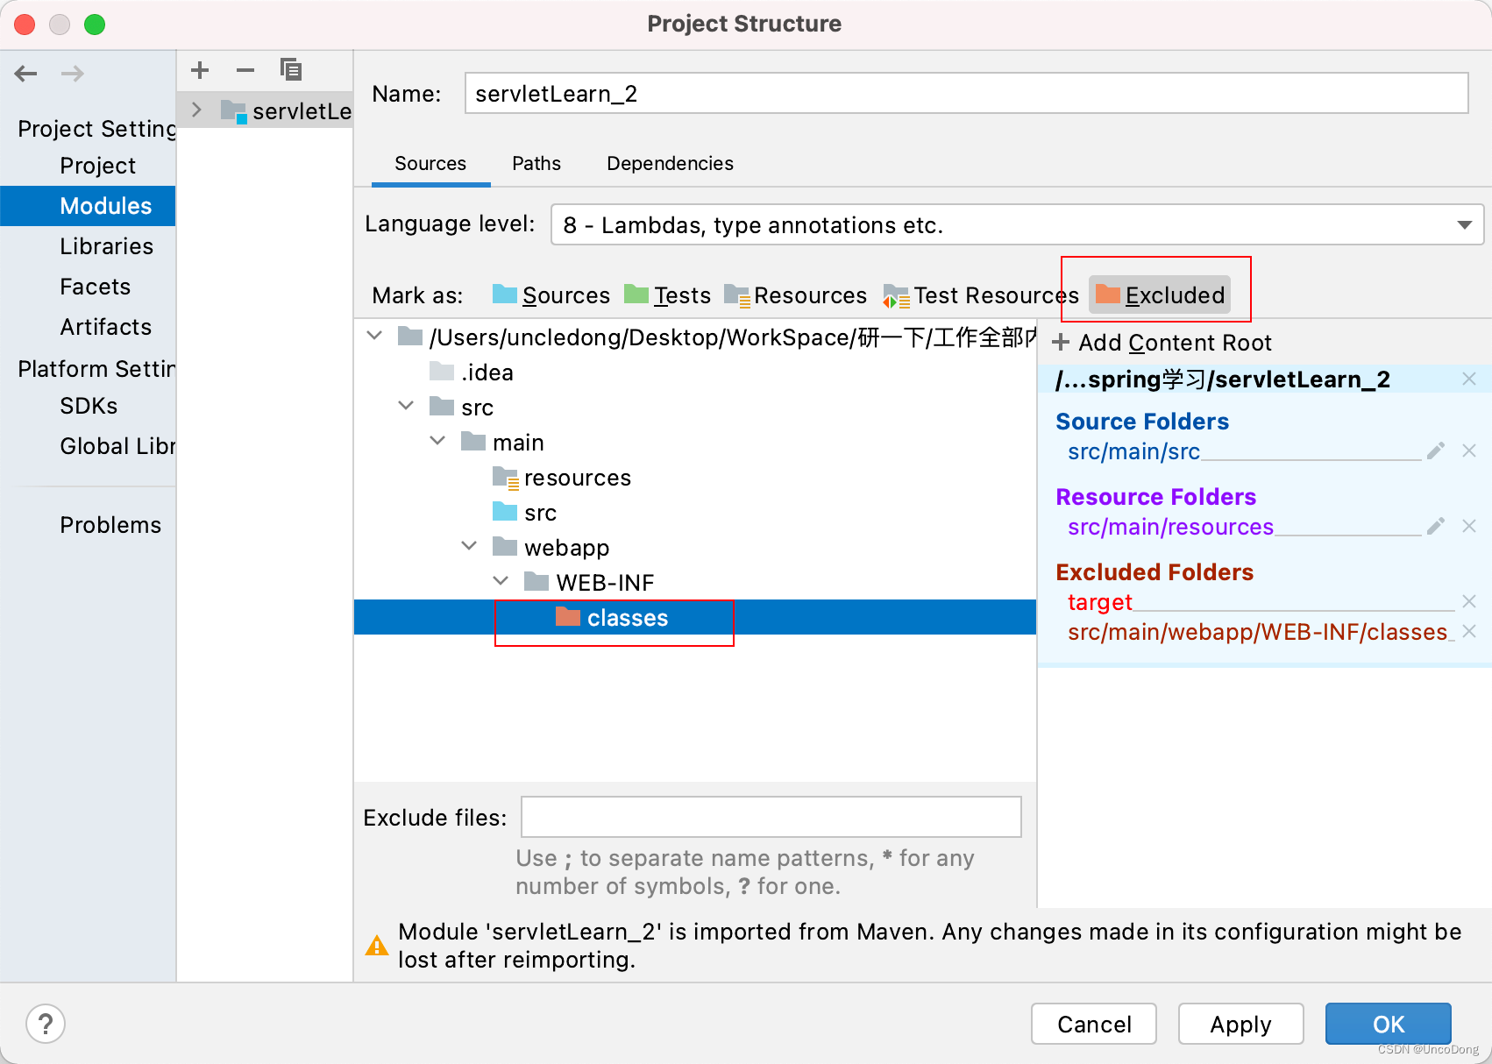Edit properties of src/main/src source folder
1492x1064 pixels.
coord(1436,451)
